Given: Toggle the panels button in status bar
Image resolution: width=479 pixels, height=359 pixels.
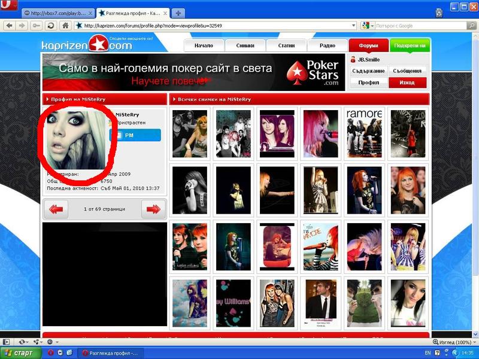Looking at the screenshot, I should 6,342.
